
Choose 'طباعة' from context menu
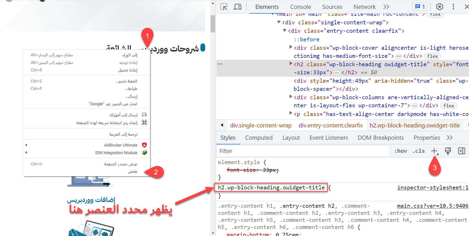pos(86,89)
